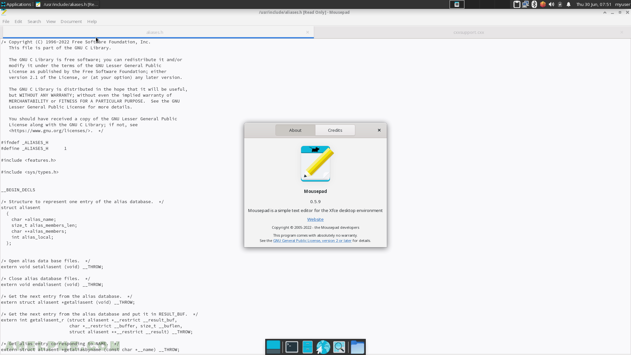Open the Application Finder magnifier dock icon

pos(339,347)
